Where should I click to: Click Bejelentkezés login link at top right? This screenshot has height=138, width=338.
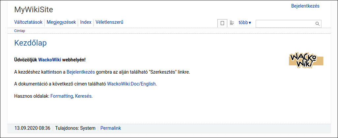(305, 6)
